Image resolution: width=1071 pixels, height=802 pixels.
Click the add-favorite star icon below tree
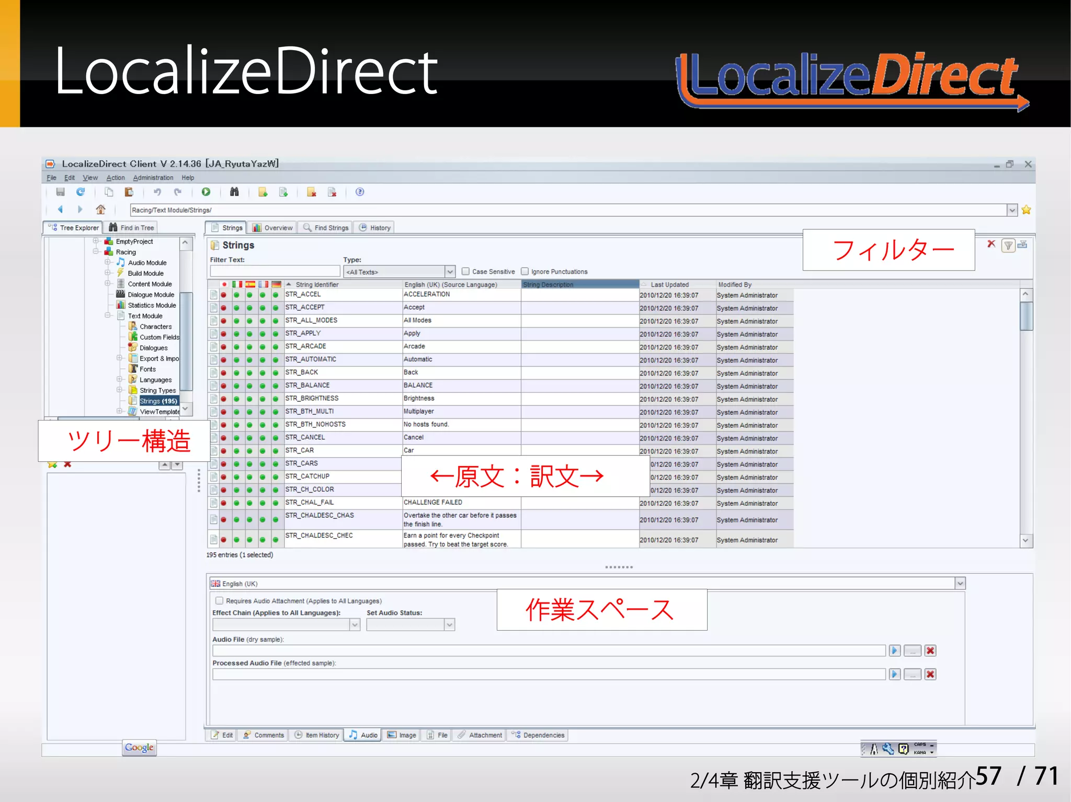click(x=52, y=464)
